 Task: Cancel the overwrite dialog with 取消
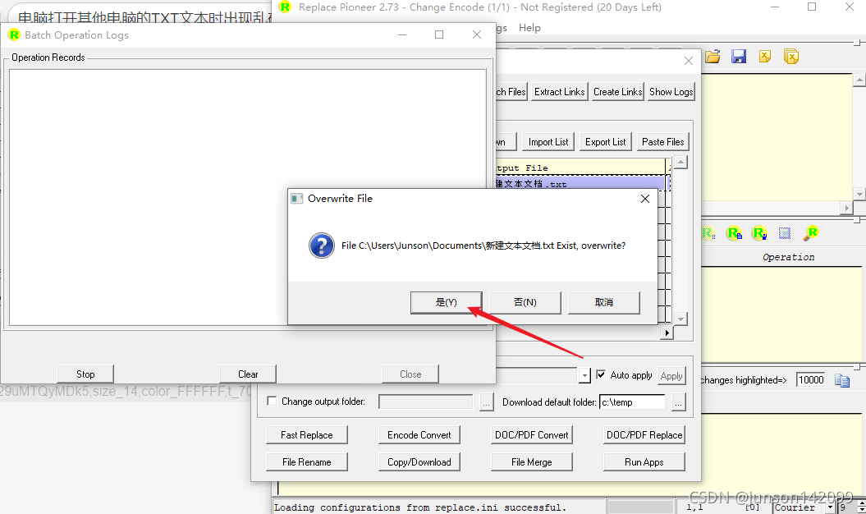(604, 302)
